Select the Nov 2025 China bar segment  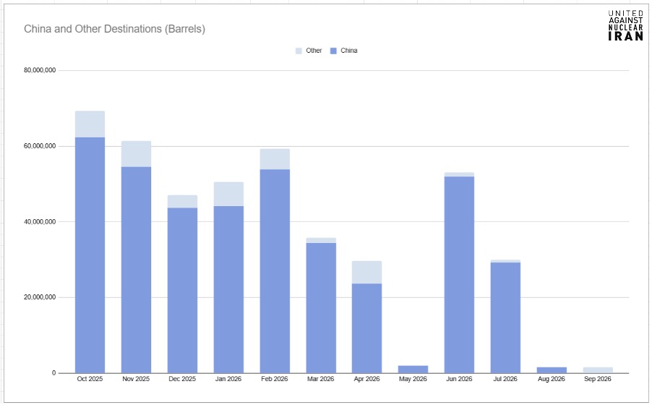136,270
